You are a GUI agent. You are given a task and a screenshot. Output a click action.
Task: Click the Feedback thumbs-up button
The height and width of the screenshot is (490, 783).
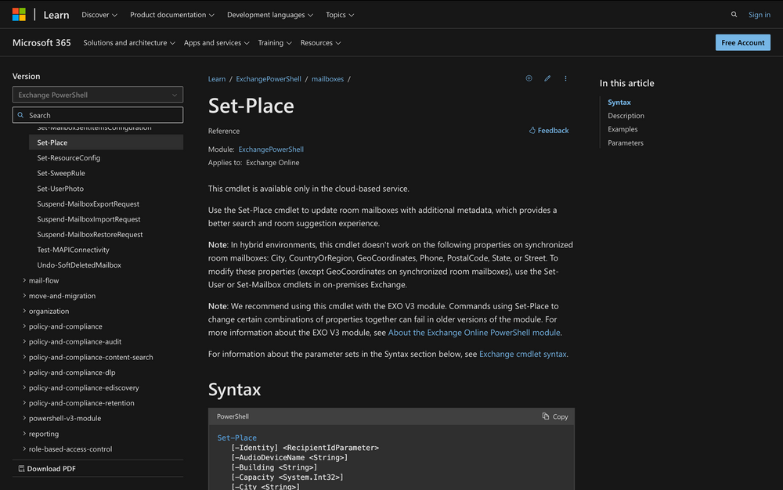(548, 131)
